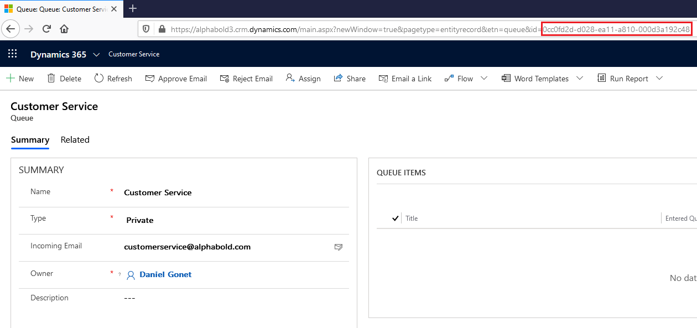697x328 pixels.
Task: Click the Refresh circular arrow icon
Action: [99, 79]
